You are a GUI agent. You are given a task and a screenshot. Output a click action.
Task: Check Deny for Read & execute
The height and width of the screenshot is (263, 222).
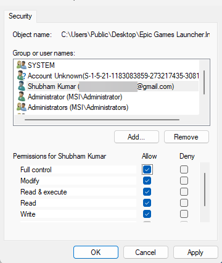[x=184, y=192]
